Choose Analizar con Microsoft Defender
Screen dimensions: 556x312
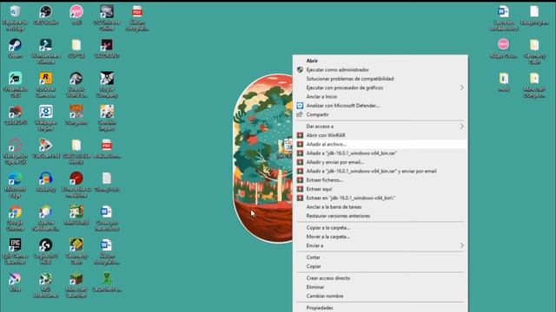click(x=381, y=106)
